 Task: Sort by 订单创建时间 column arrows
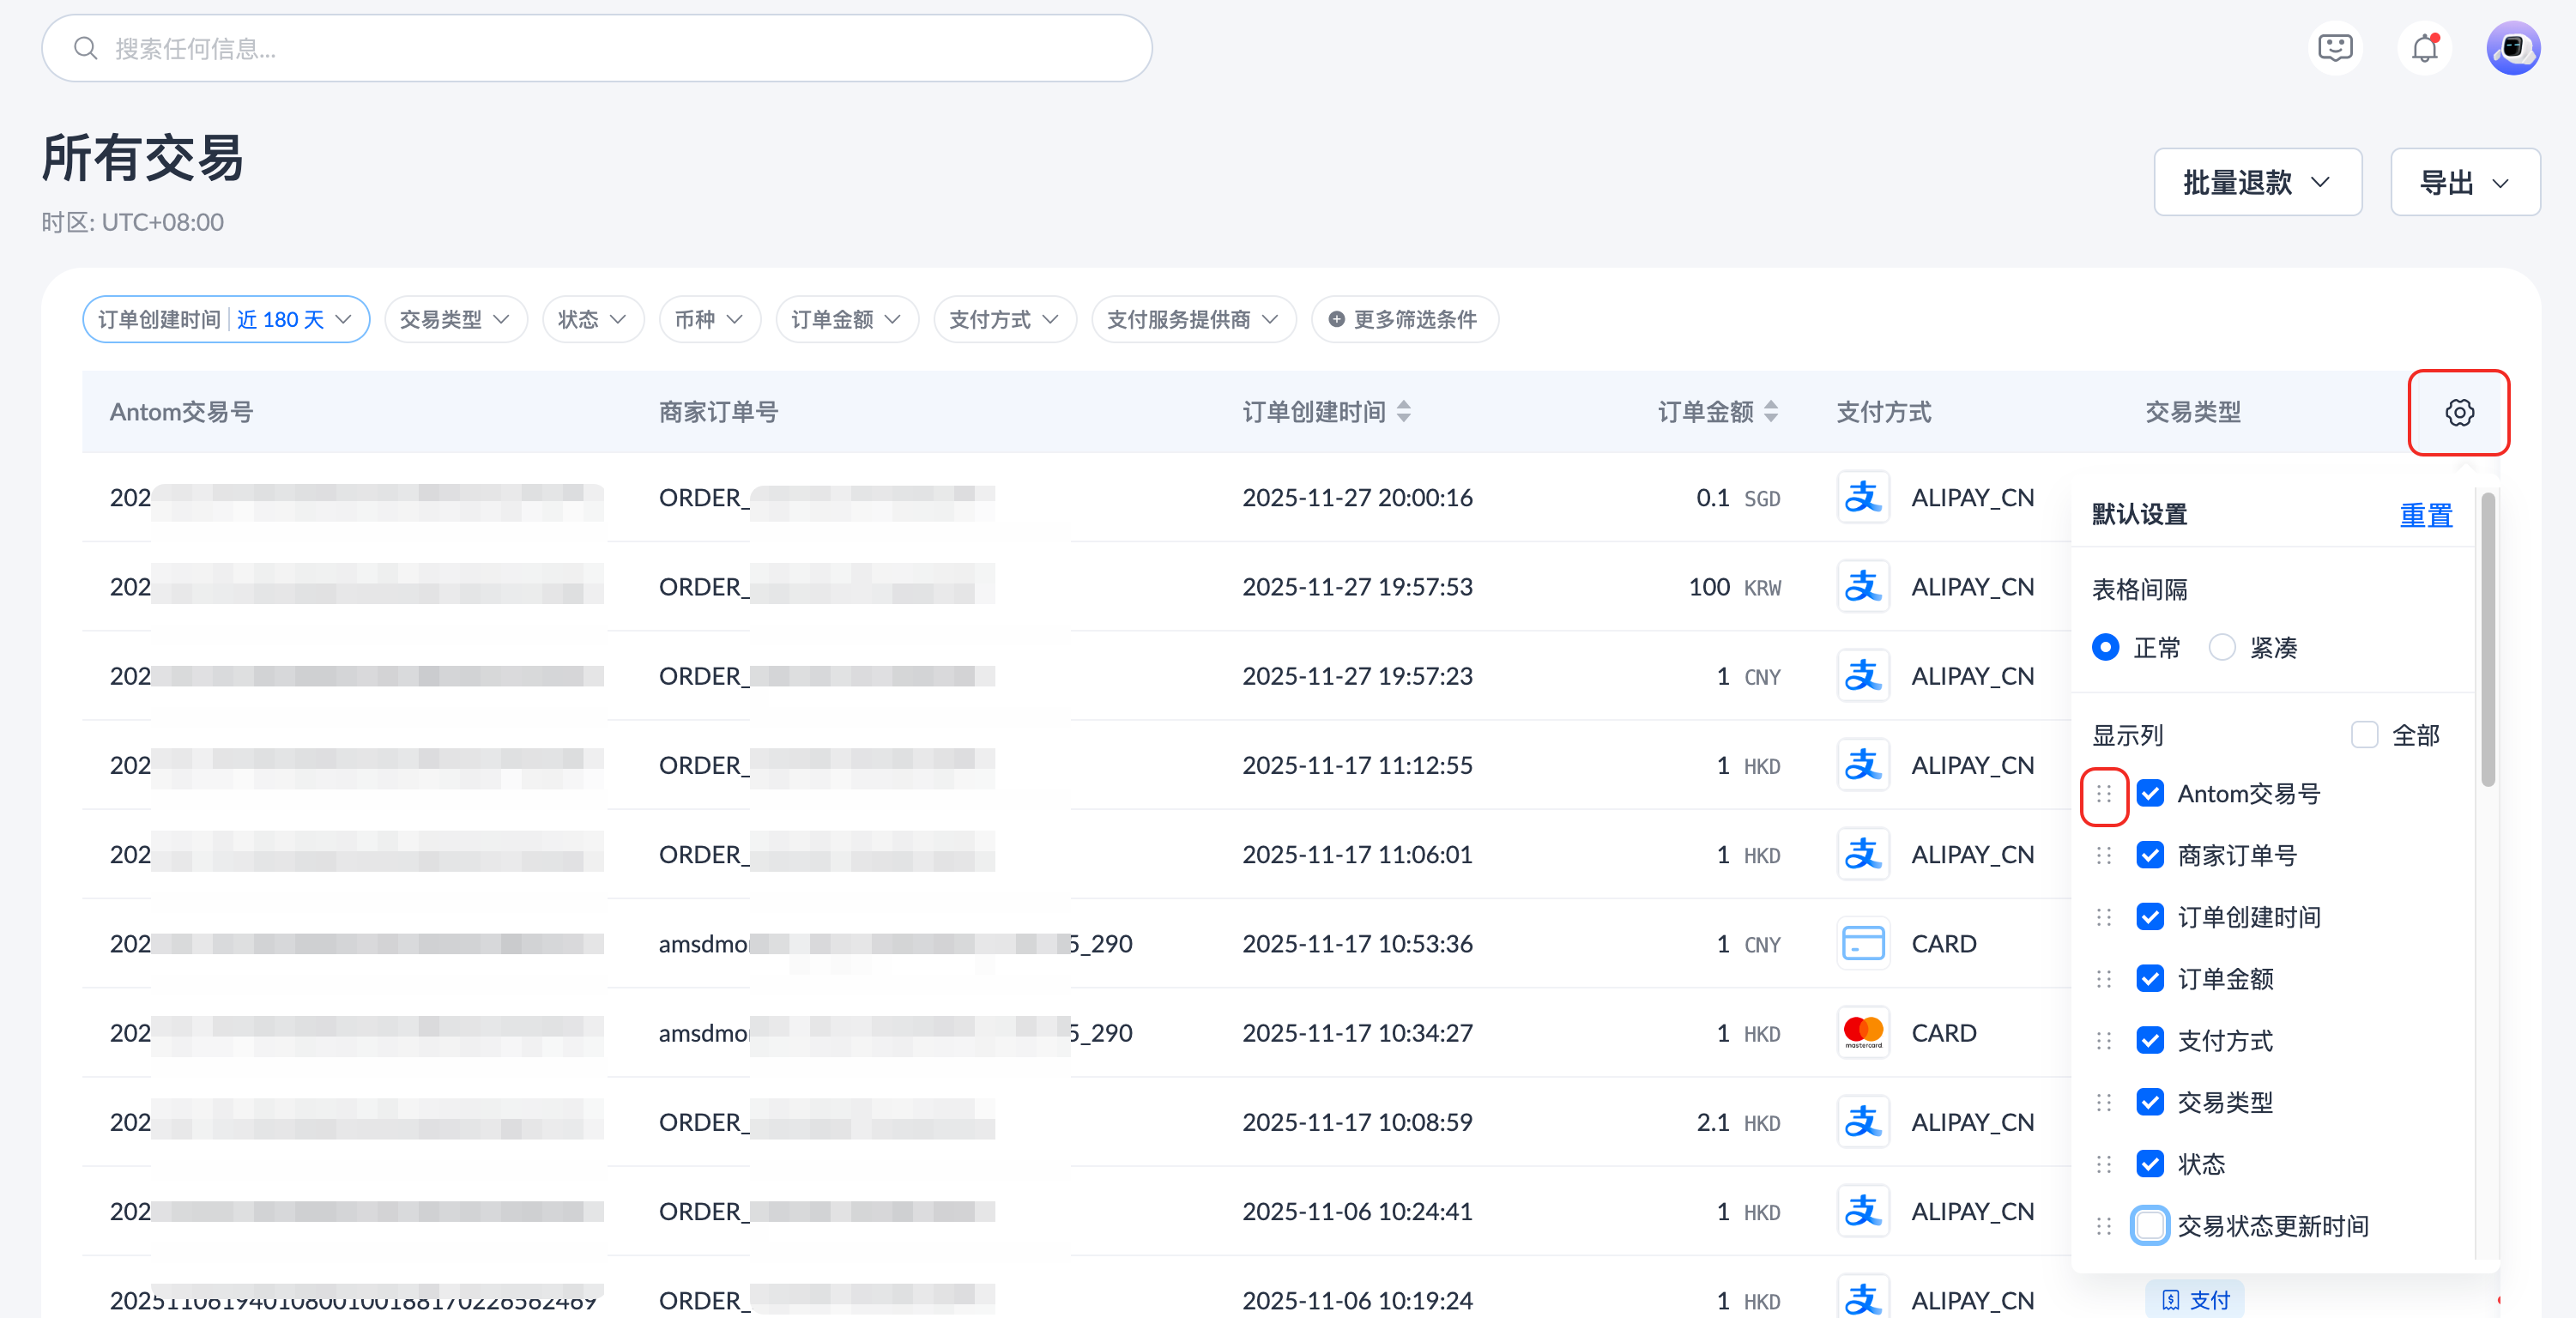[1404, 412]
